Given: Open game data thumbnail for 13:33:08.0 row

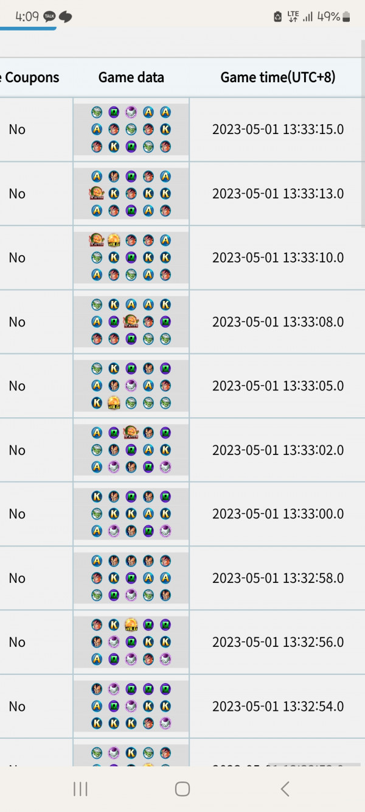Looking at the screenshot, I should coord(131,322).
